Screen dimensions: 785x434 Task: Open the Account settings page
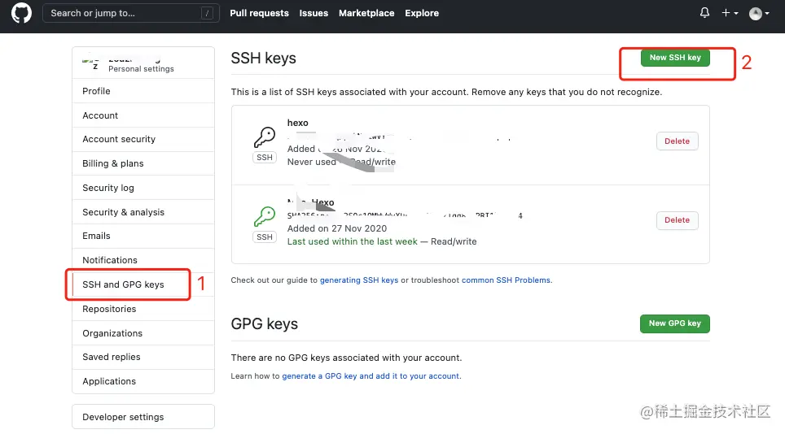point(143,115)
